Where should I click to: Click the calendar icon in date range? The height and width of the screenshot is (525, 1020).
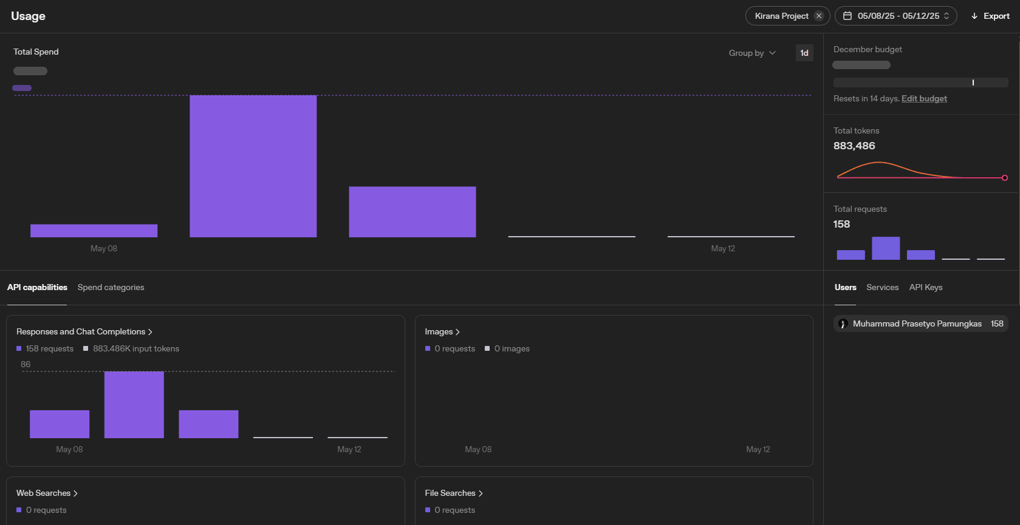(x=847, y=16)
